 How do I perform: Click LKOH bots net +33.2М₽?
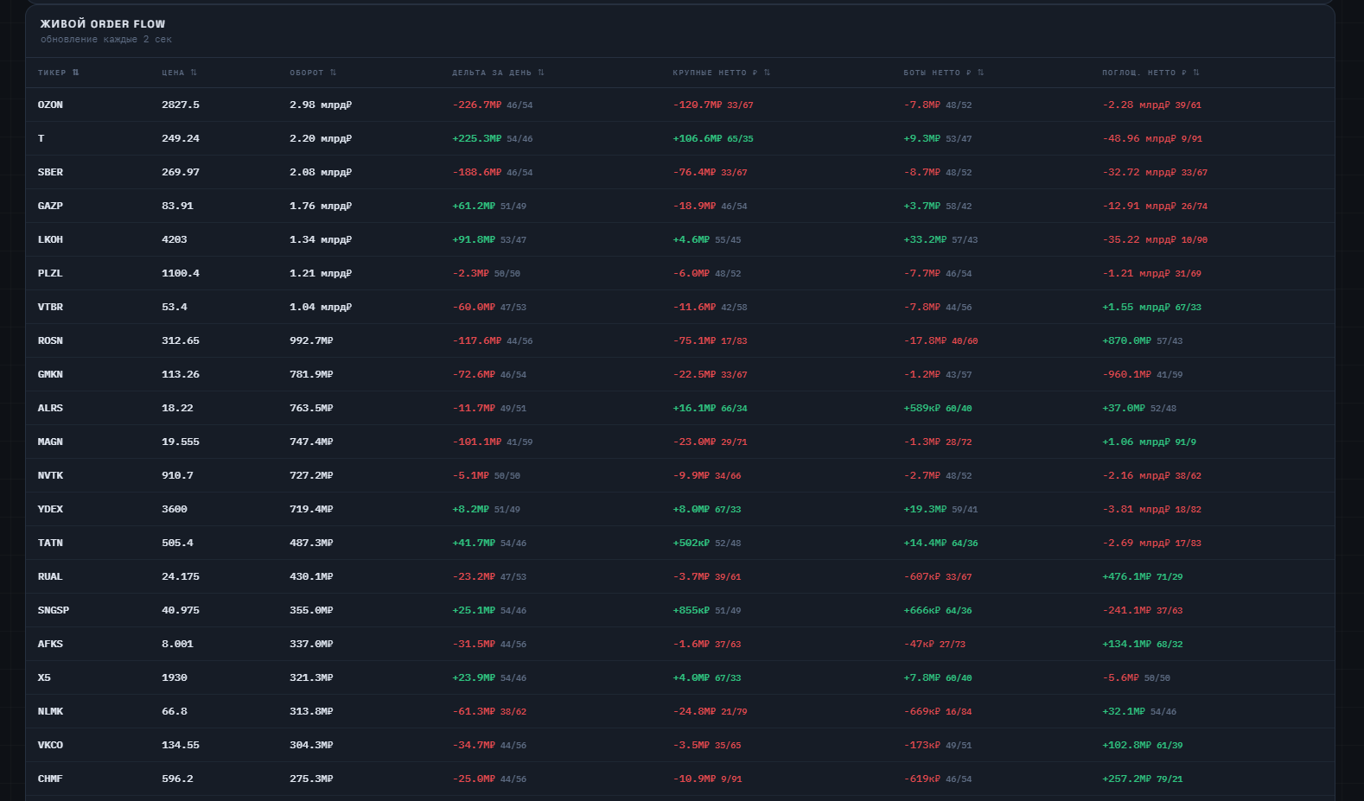coord(925,239)
